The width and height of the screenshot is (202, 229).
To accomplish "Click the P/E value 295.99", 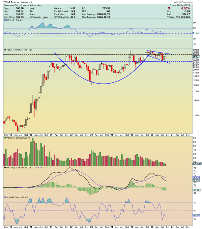I will pyautogui.click(x=106, y=8).
